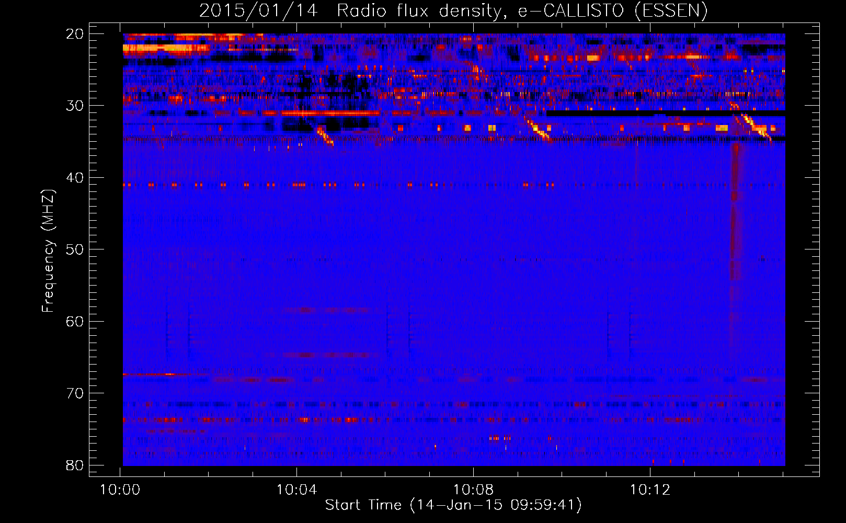Click the '80' frequency tick label

click(x=75, y=465)
